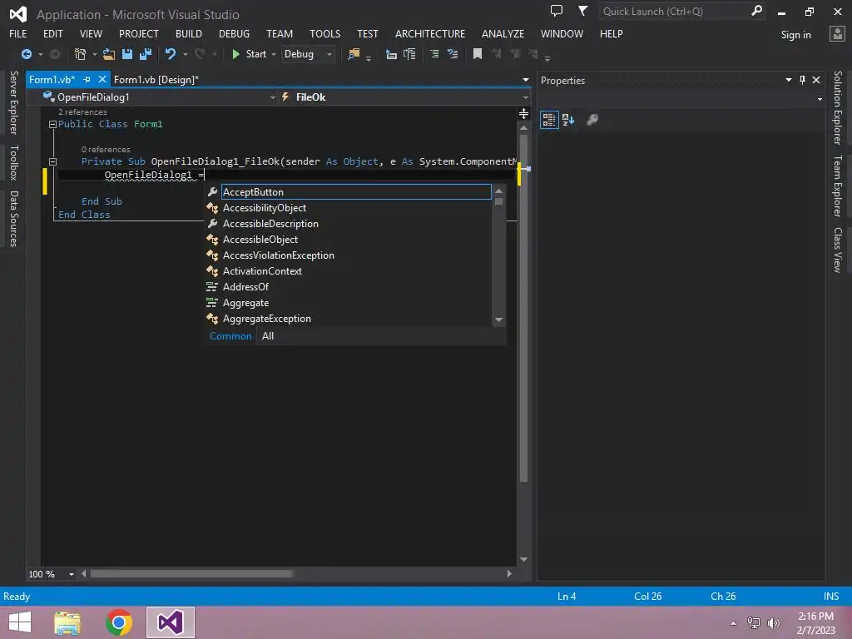Click the Open File folder icon
The height and width of the screenshot is (639, 852).
tap(109, 54)
